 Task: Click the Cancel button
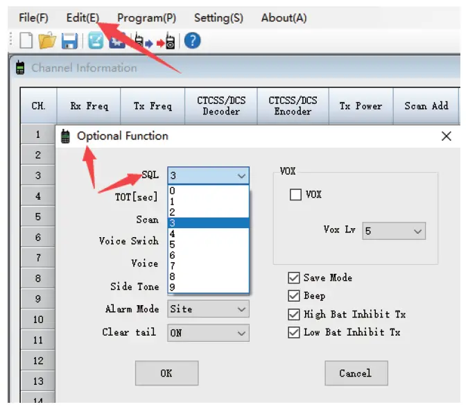[356, 373]
